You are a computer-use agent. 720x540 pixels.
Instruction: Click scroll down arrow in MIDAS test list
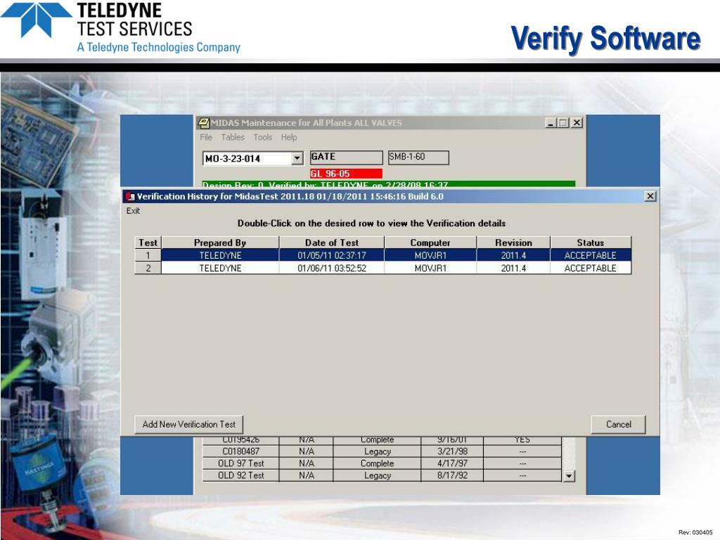click(x=568, y=476)
